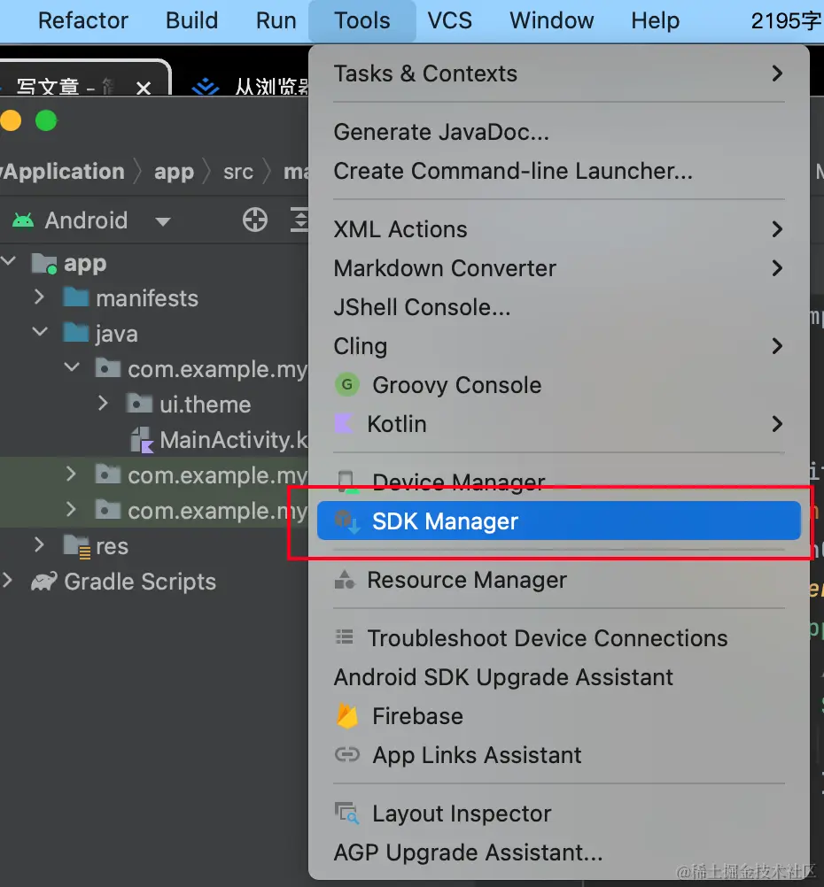Click the app module folder icon
Image resolution: width=824 pixels, height=887 pixels.
point(44,263)
